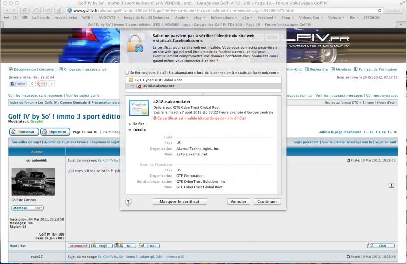The height and width of the screenshot is (264, 407).
Task: Open the p2p bookmarks dropdown
Action: pos(247,18)
